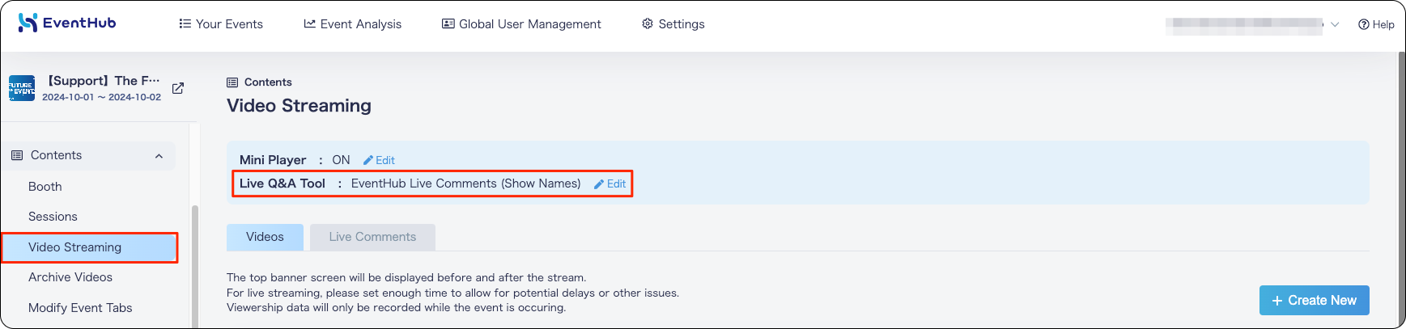1406x329 pixels.
Task: Click the Help question mark icon
Action: click(x=1364, y=24)
